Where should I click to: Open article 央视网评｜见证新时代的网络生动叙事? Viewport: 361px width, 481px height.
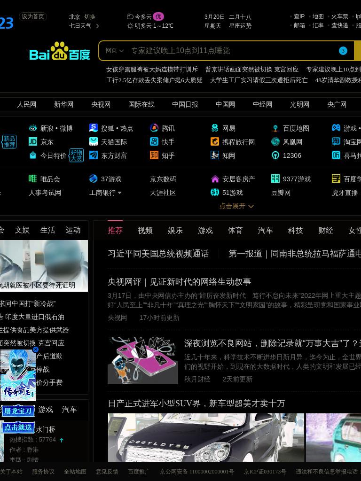point(179,282)
